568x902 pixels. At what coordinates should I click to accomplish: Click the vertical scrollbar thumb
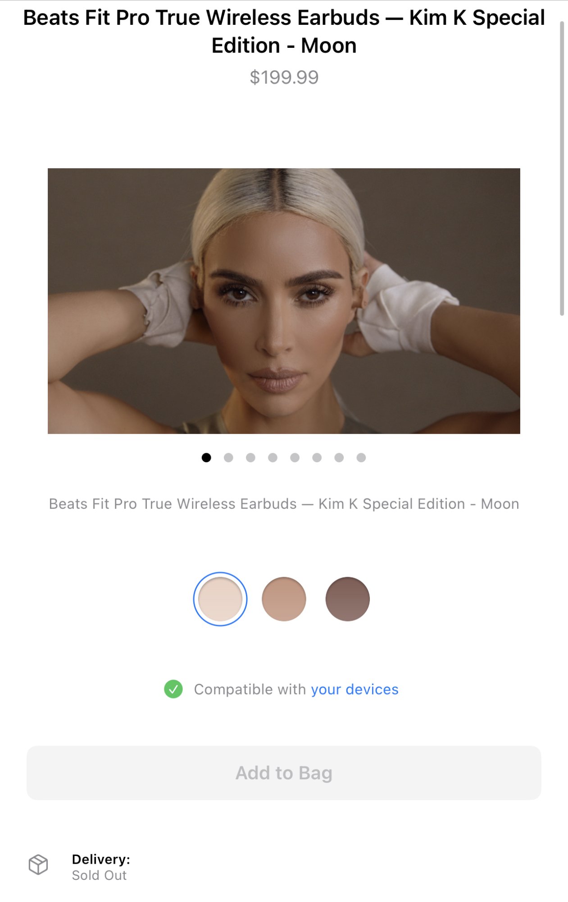[x=562, y=168]
